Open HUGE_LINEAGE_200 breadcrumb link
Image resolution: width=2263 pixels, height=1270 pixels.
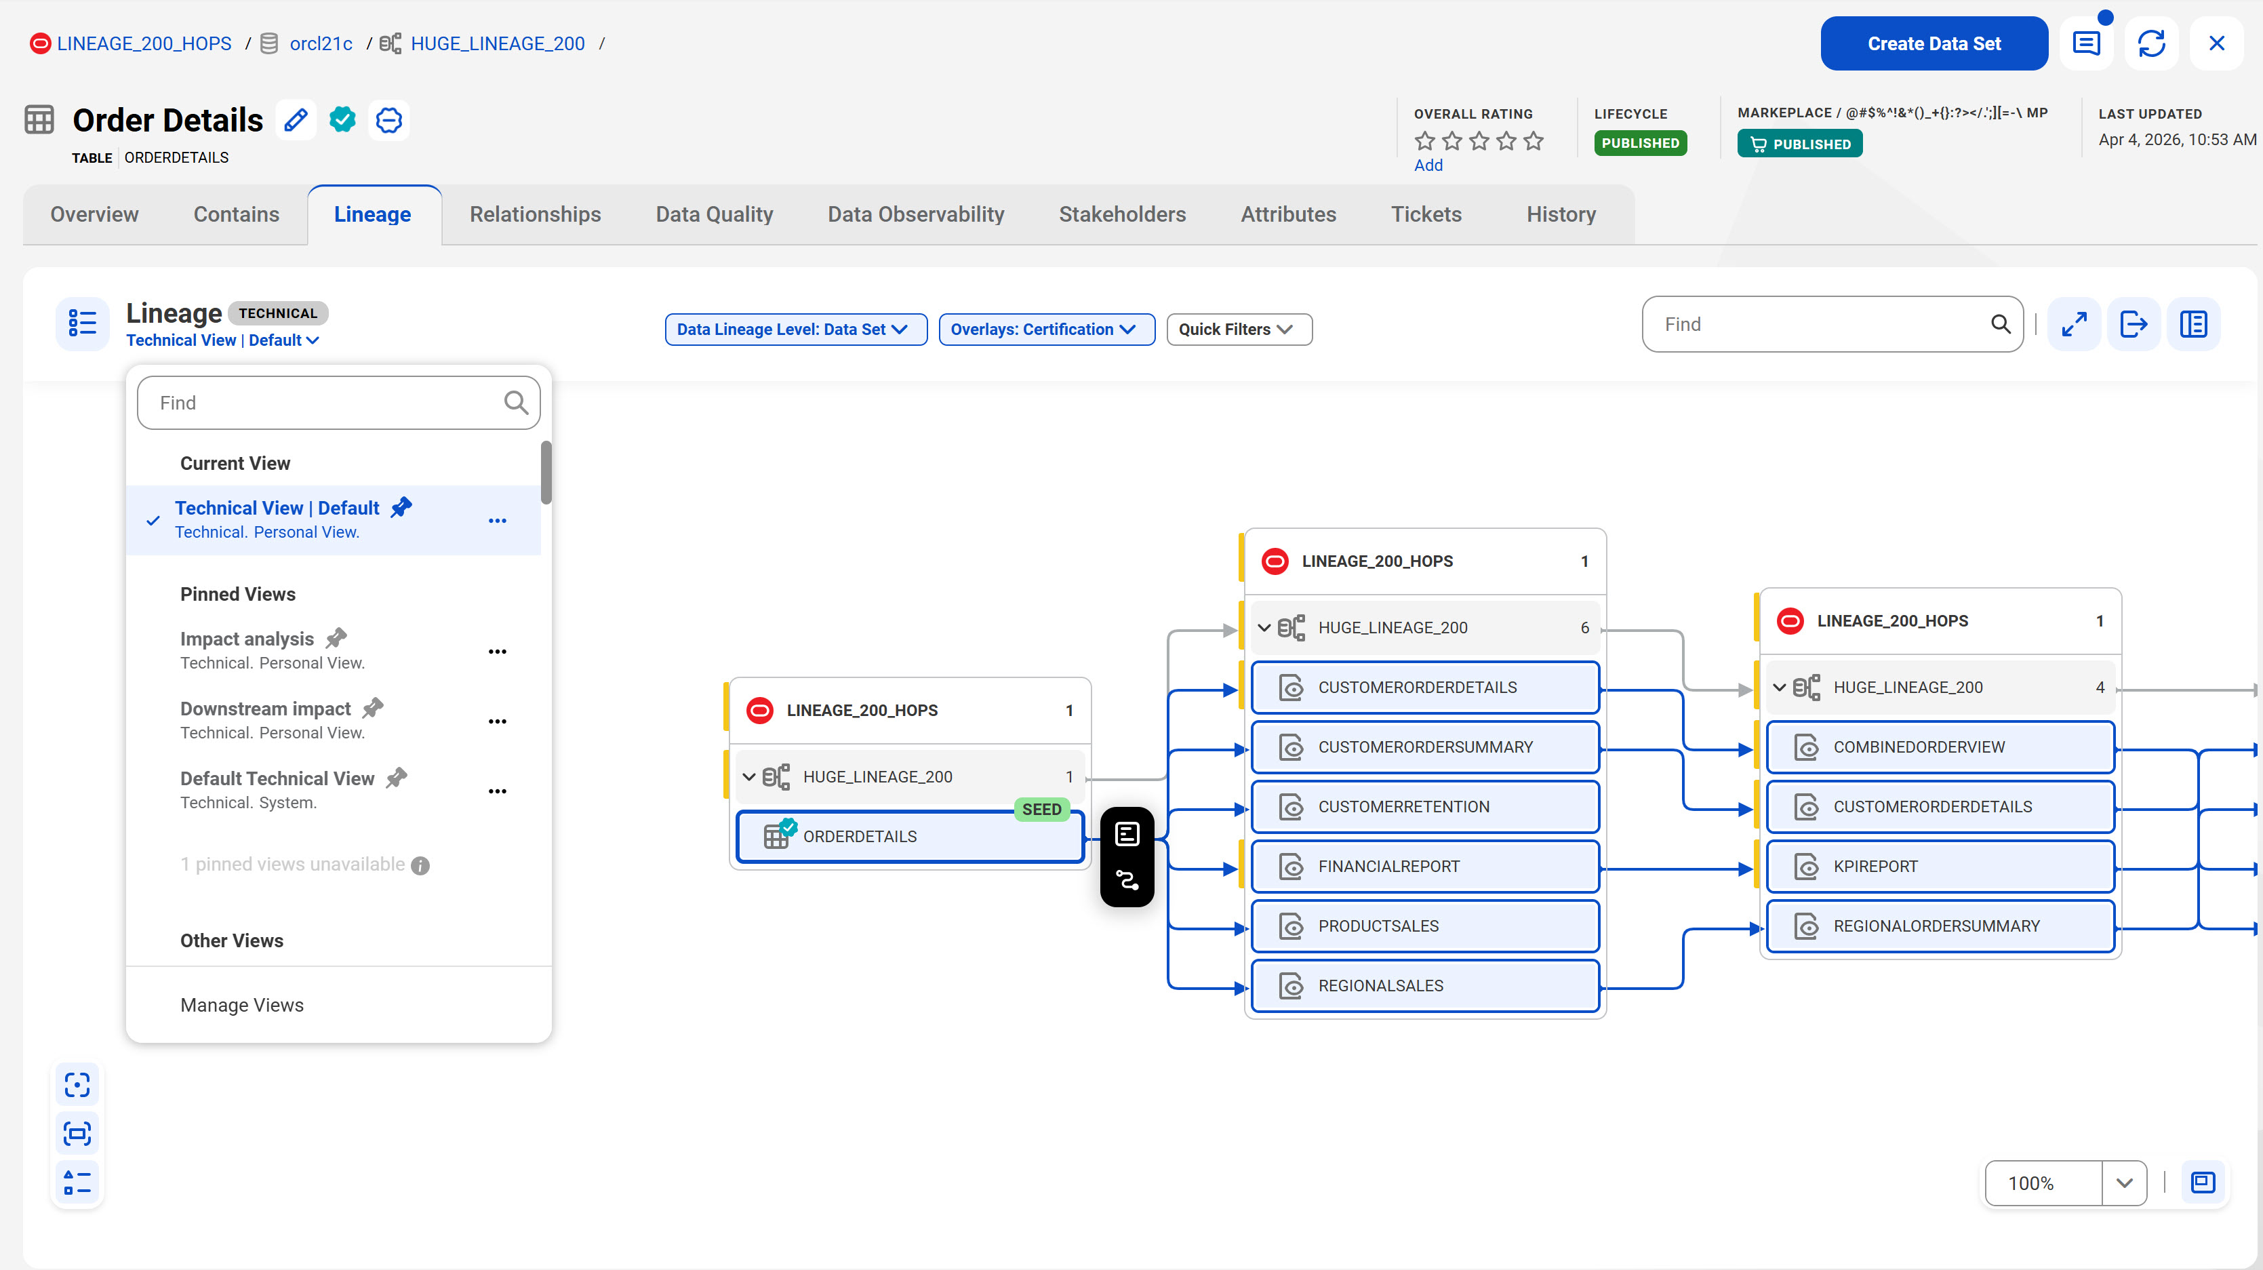(x=497, y=43)
